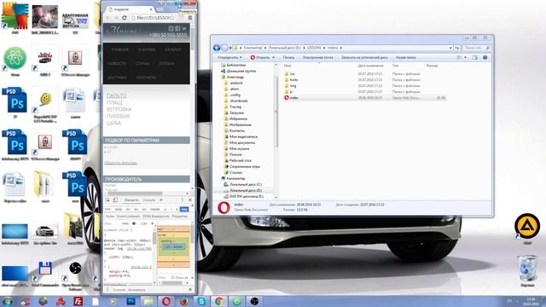Open the DevTools three-dot options menu

182,200
